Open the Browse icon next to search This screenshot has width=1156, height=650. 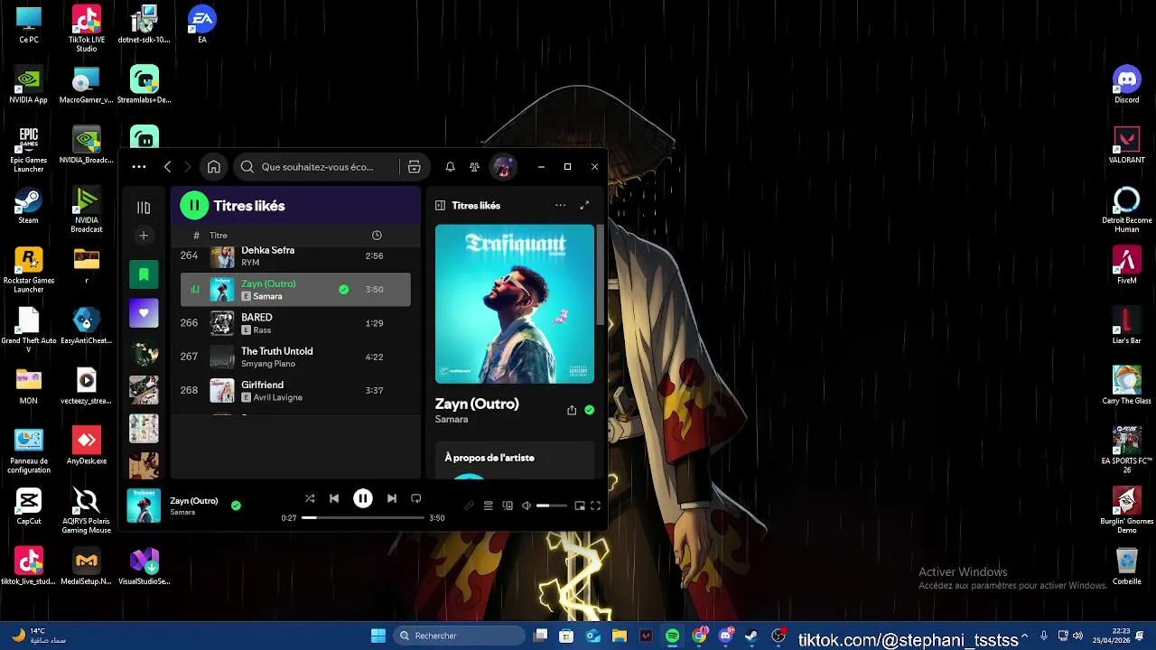(x=414, y=167)
